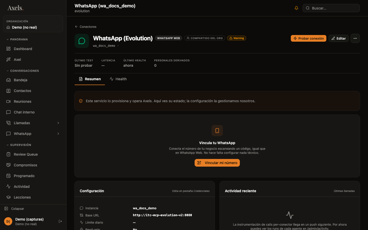368x230 pixels.
Task: Click the Editar button
Action: click(339, 38)
